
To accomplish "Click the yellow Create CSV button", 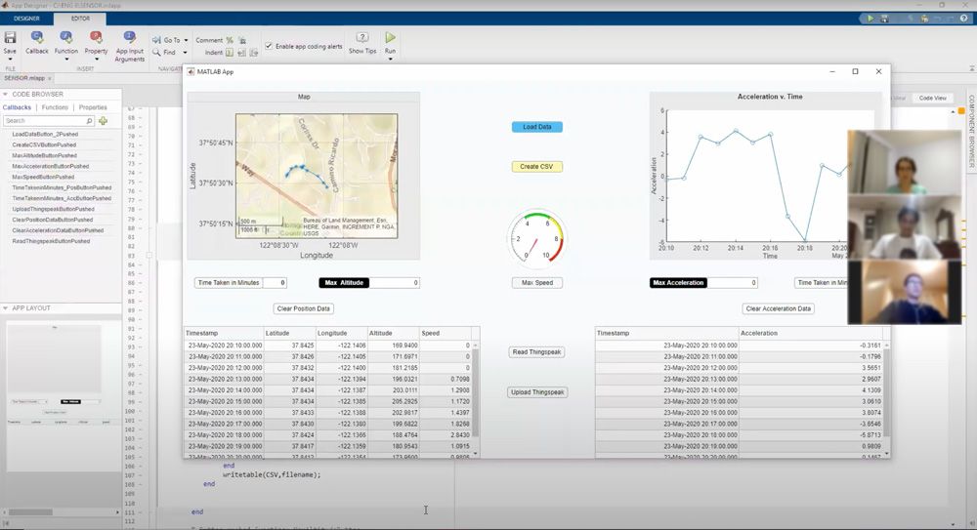I will [x=536, y=167].
